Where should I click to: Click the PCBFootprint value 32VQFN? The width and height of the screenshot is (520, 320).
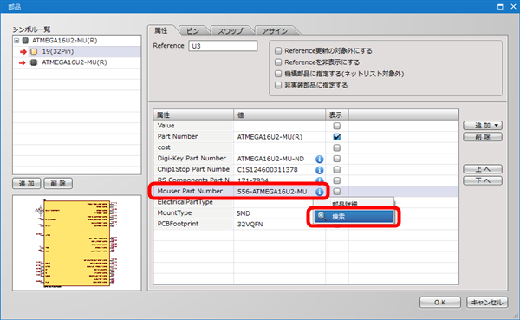[250, 225]
